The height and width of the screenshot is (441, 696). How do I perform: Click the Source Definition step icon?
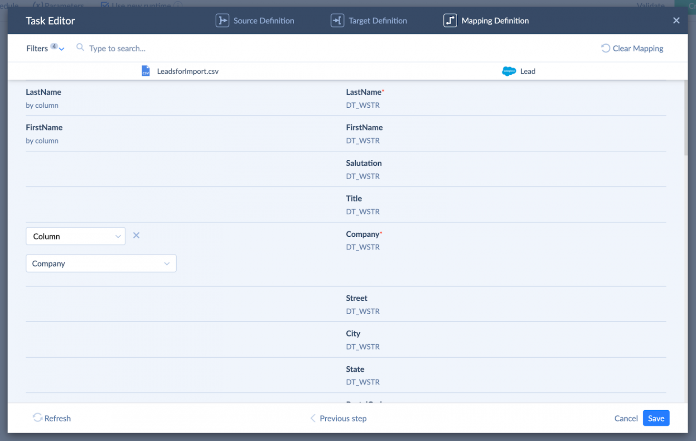pos(222,21)
